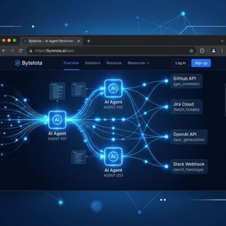Image resolution: width=226 pixels, height=226 pixels.
Task: Select the AGENT-Y02 AI Agent node icon
Action: tap(114, 88)
